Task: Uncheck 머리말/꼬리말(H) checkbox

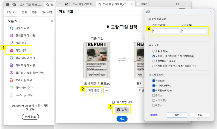Action: coord(153,91)
